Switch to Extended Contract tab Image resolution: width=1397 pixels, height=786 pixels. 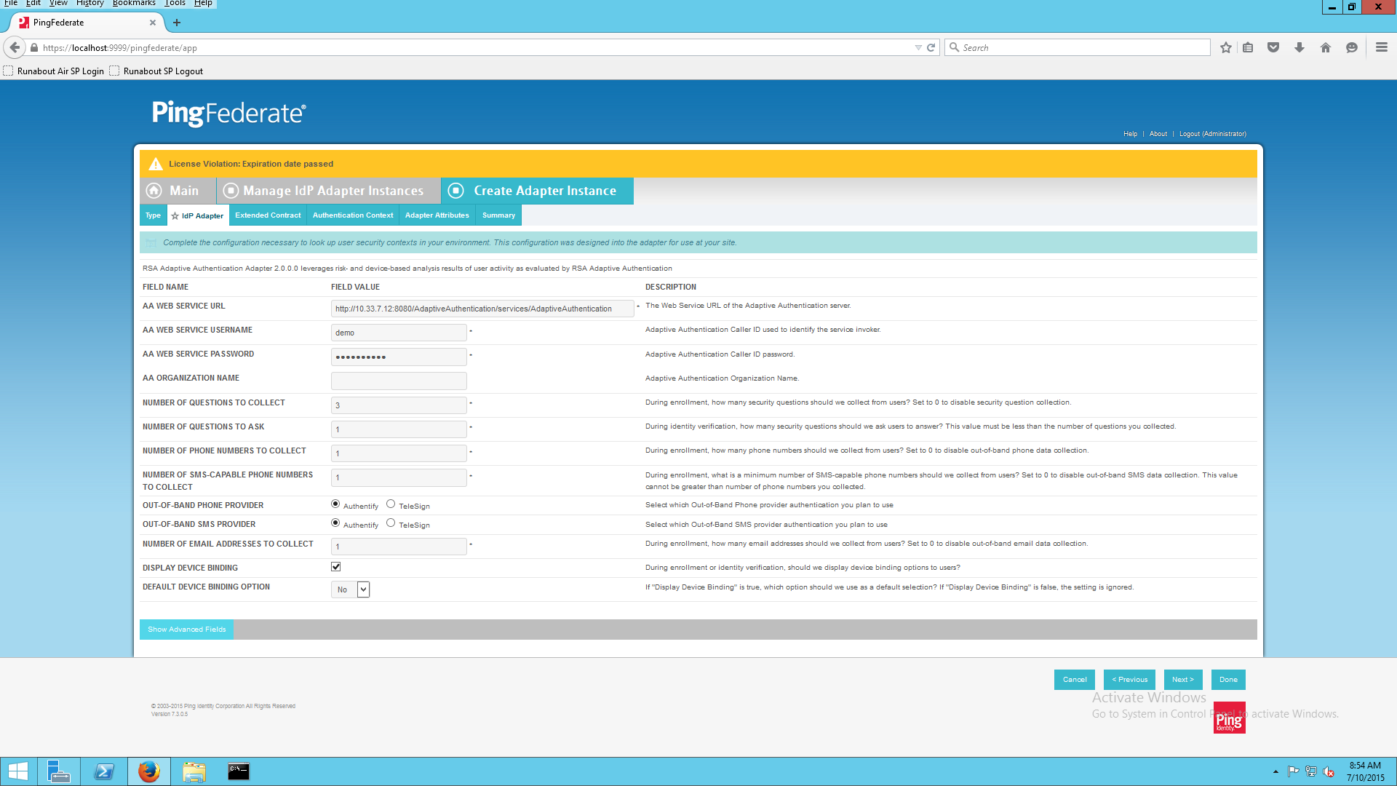click(x=268, y=215)
